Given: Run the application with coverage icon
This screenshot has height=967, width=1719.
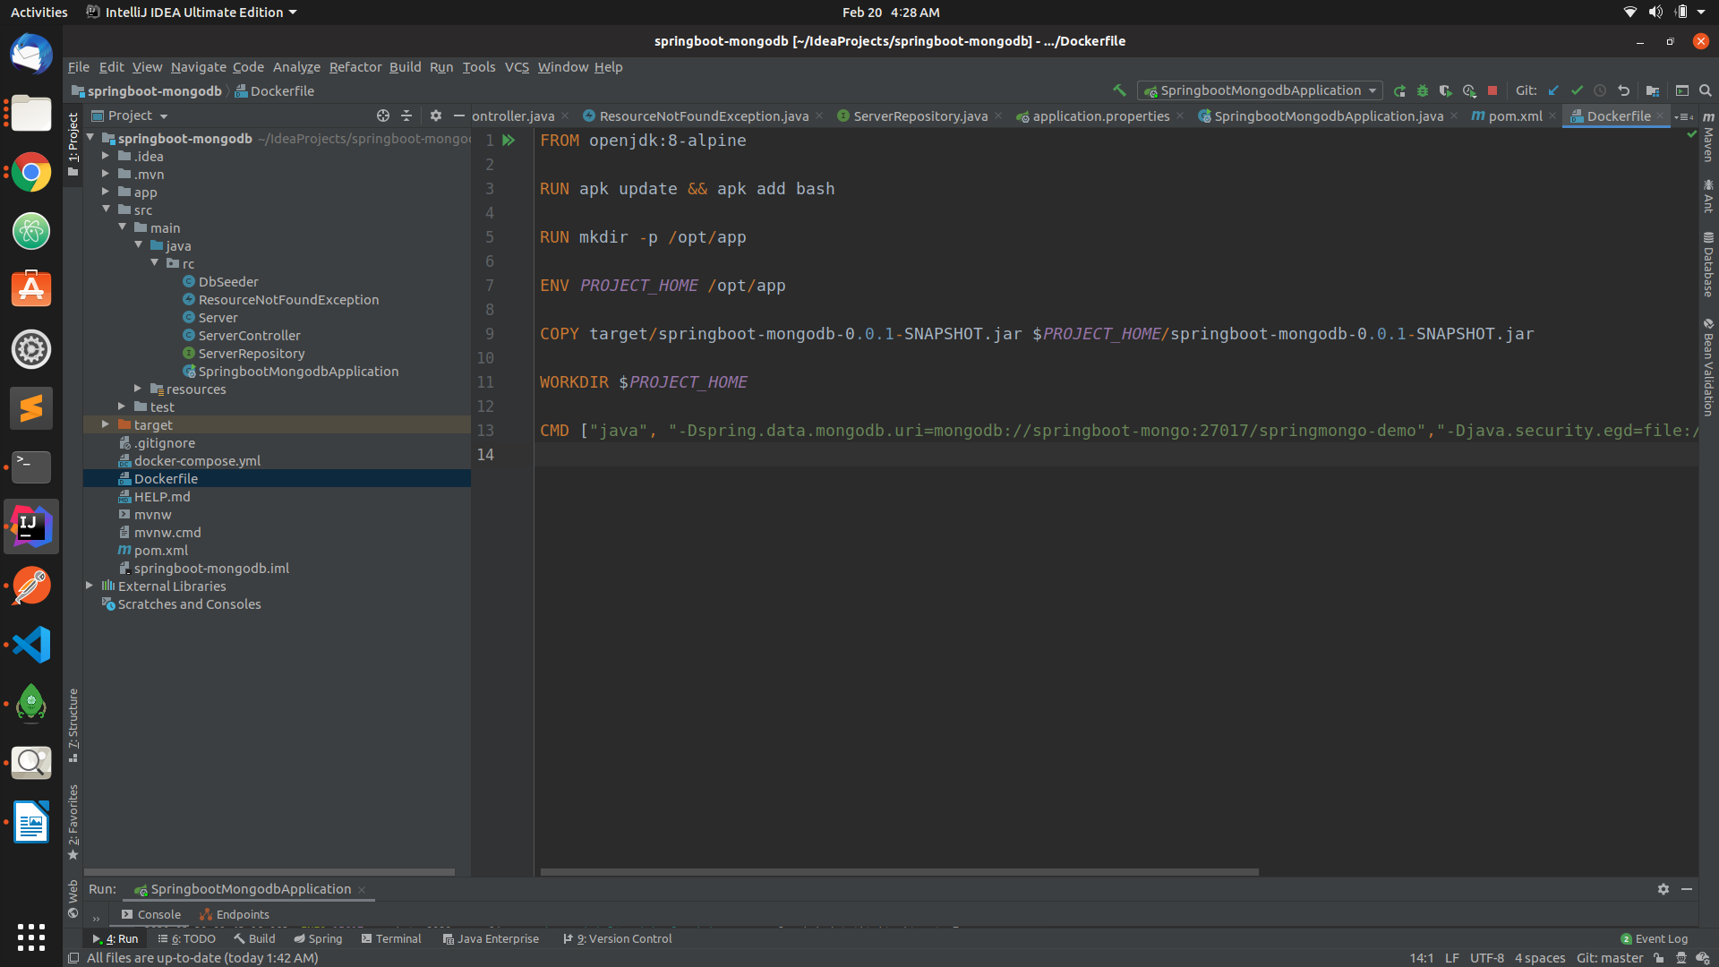Looking at the screenshot, I should pos(1445,90).
